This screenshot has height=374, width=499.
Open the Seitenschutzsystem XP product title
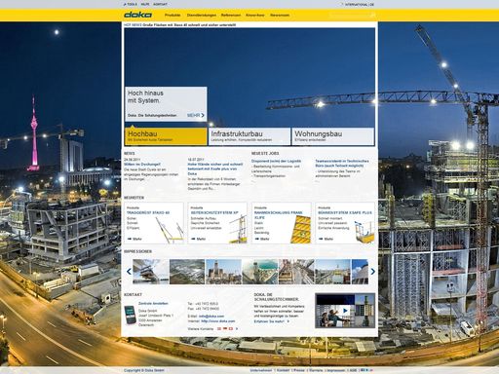(x=214, y=212)
